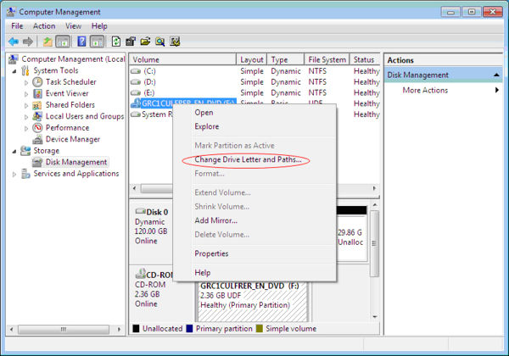Choose Add Mirror from context menu

pos(215,220)
